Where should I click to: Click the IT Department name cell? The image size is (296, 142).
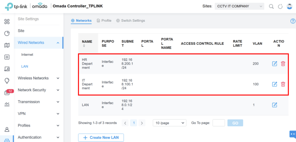click(87, 84)
